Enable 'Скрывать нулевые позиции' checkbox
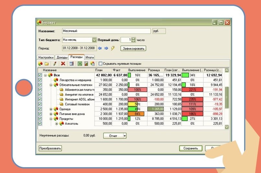Viewport: 261px width, 173px height. [x=101, y=64]
